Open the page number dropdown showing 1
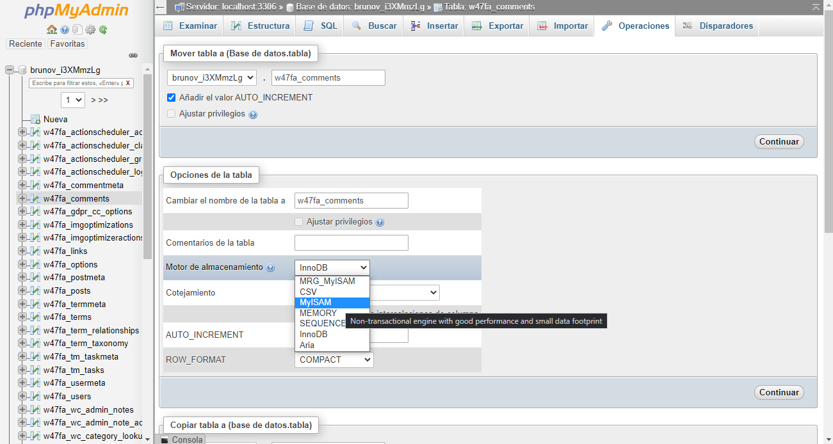This screenshot has height=444, width=833. coord(73,100)
